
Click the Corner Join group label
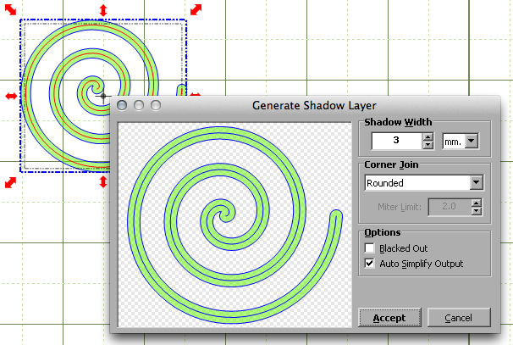click(x=391, y=164)
